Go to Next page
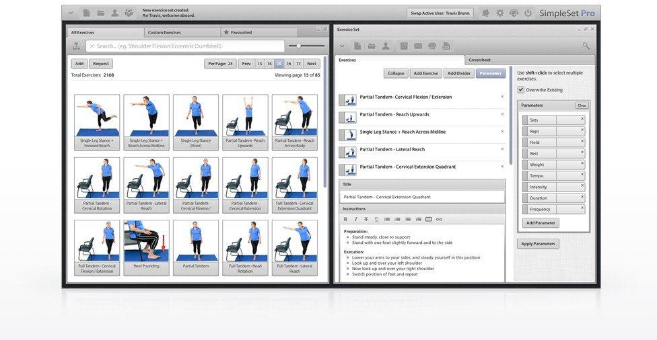657x340 pixels. click(x=311, y=64)
